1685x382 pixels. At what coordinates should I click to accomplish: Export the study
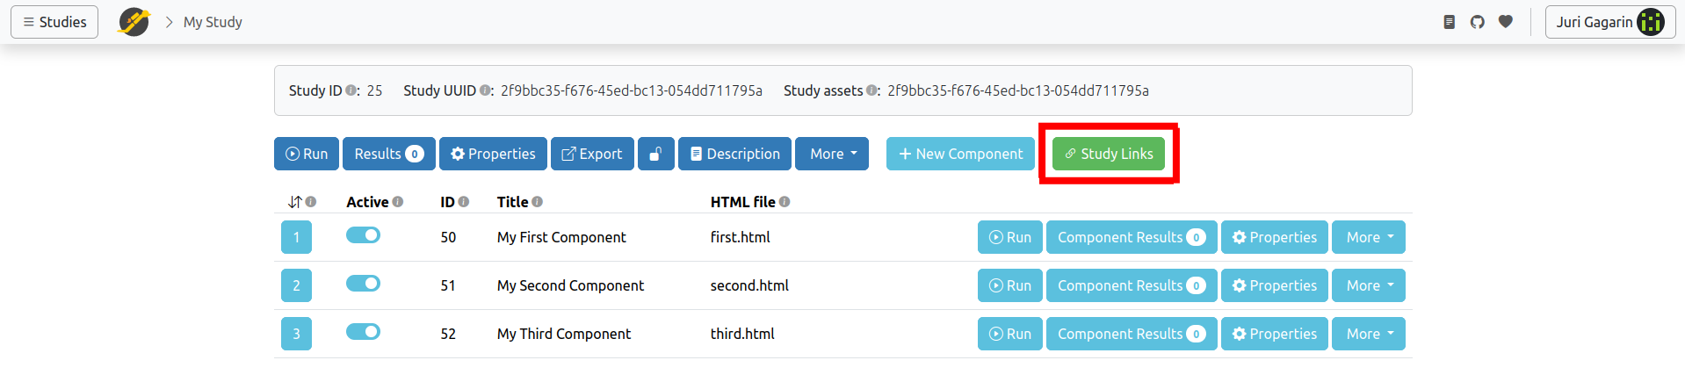click(x=592, y=154)
